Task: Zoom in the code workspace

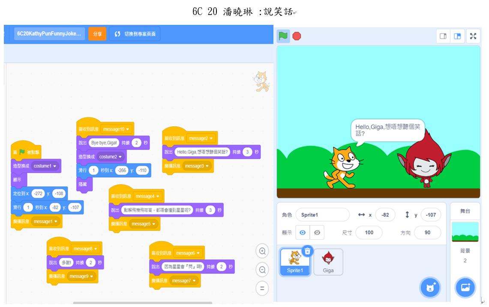Action: (x=262, y=251)
